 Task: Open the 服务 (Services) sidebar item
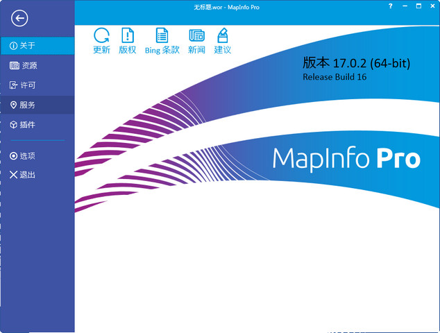pyautogui.click(x=37, y=105)
